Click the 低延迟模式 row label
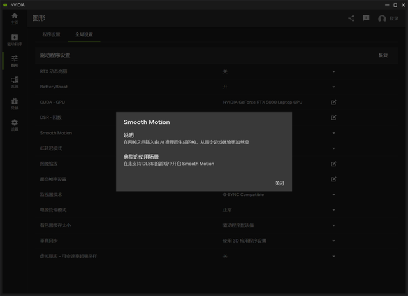The width and height of the screenshot is (408, 296). [x=51, y=148]
